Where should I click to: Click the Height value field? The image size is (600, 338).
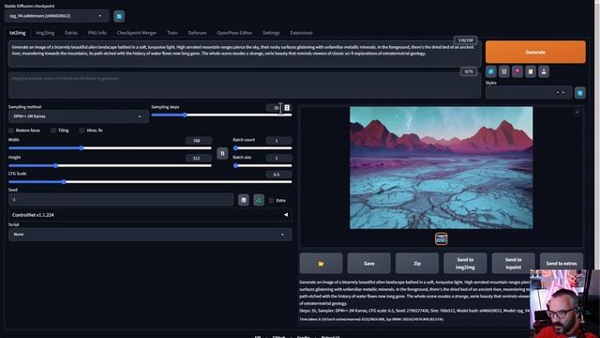coord(198,158)
